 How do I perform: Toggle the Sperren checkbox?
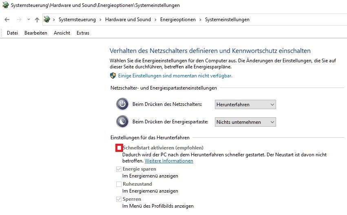(119, 199)
